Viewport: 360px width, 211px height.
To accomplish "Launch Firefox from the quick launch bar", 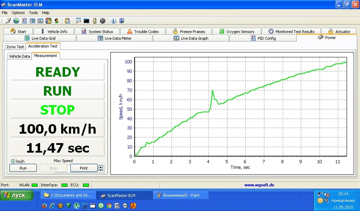I will (x=44, y=205).
